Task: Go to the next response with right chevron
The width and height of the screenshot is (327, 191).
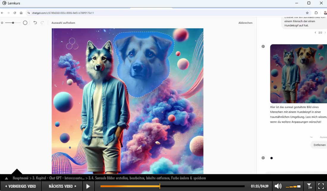Action: coord(325,33)
